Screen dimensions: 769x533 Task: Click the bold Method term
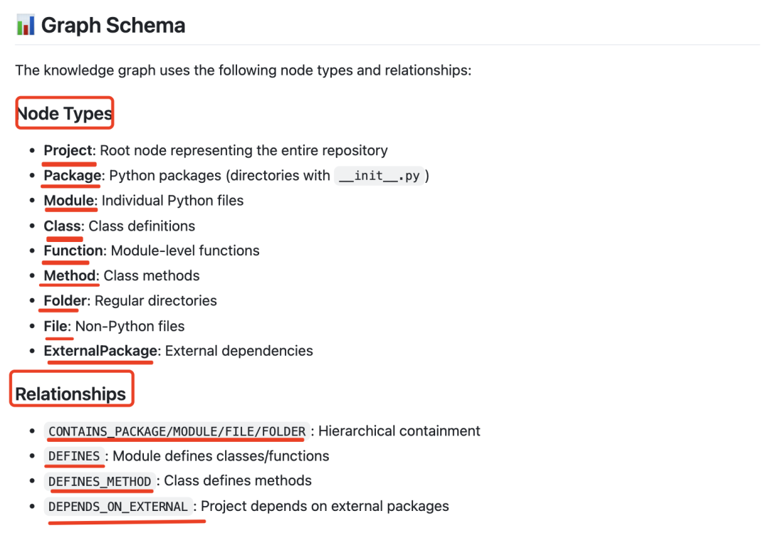pos(70,275)
